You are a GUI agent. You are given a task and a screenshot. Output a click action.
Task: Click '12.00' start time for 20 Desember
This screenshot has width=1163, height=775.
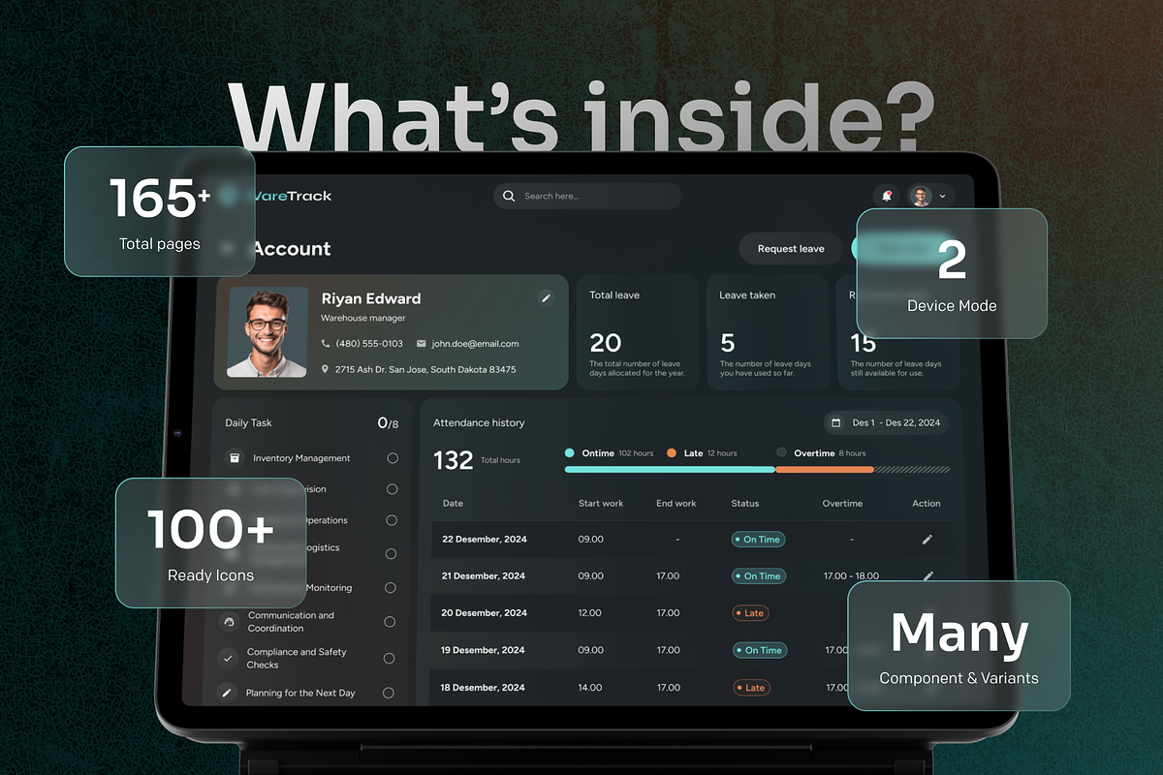pyautogui.click(x=590, y=613)
